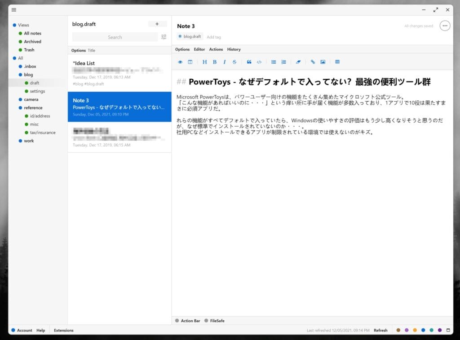Insert a table with the grid icon

tap(337, 62)
